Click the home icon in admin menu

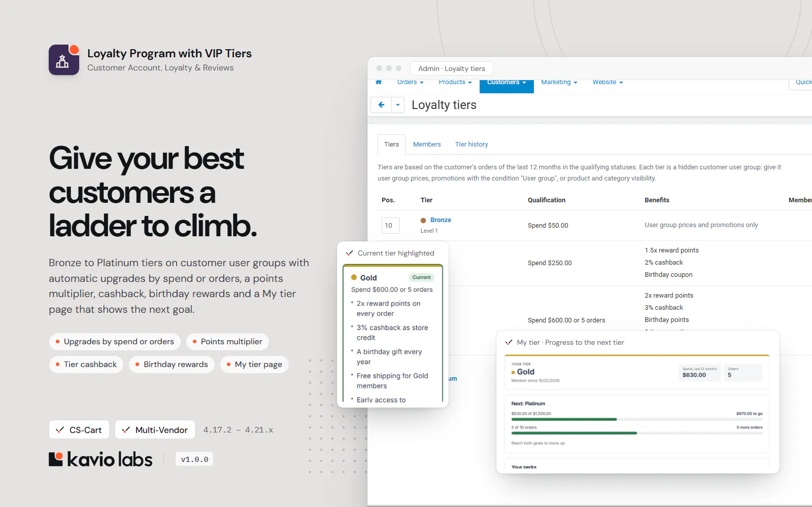(x=379, y=82)
